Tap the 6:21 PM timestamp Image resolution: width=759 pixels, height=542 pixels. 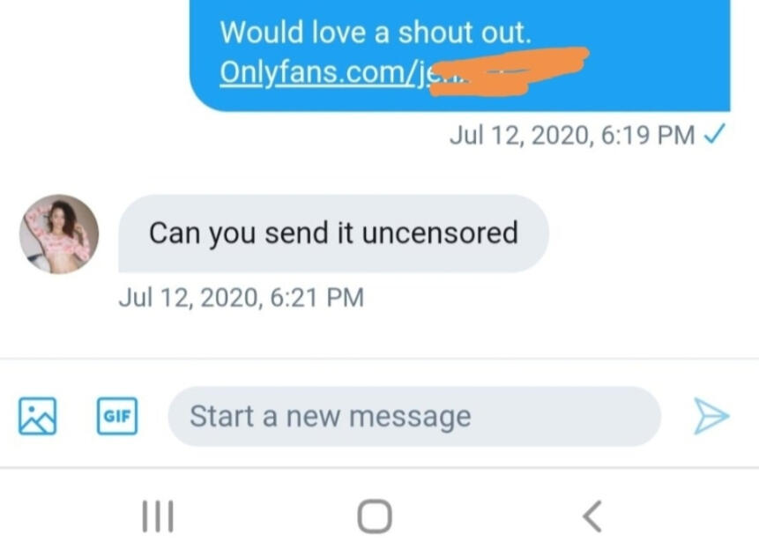tap(316, 297)
